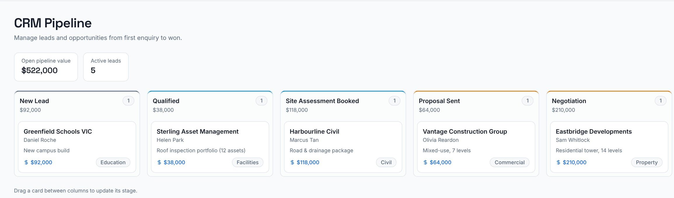The height and width of the screenshot is (198, 674).
Task: Click Site Assessment Booked total $118,000
Action: [297, 110]
